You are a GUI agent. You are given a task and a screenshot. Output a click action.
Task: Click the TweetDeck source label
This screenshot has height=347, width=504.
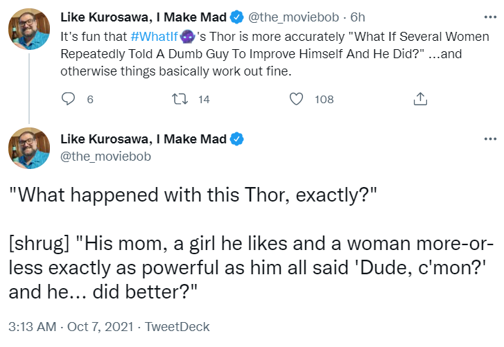(x=177, y=327)
